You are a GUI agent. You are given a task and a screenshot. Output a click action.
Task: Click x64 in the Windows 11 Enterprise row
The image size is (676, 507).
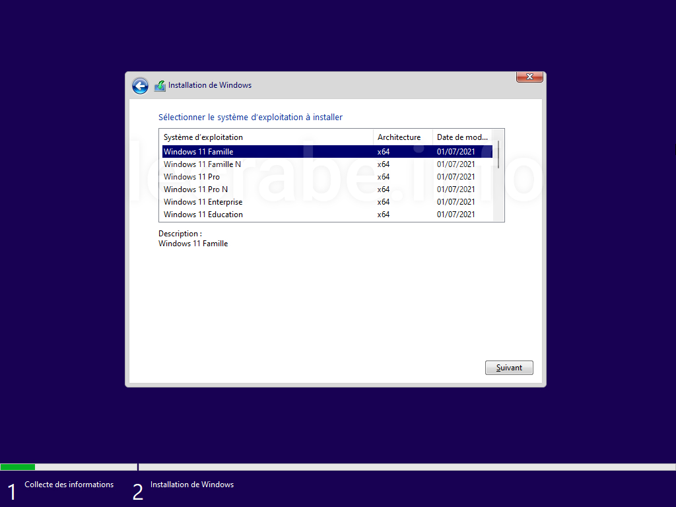click(384, 202)
